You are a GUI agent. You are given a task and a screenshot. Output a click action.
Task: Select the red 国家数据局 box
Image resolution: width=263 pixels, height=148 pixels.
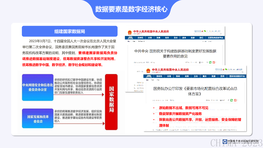click(111, 102)
